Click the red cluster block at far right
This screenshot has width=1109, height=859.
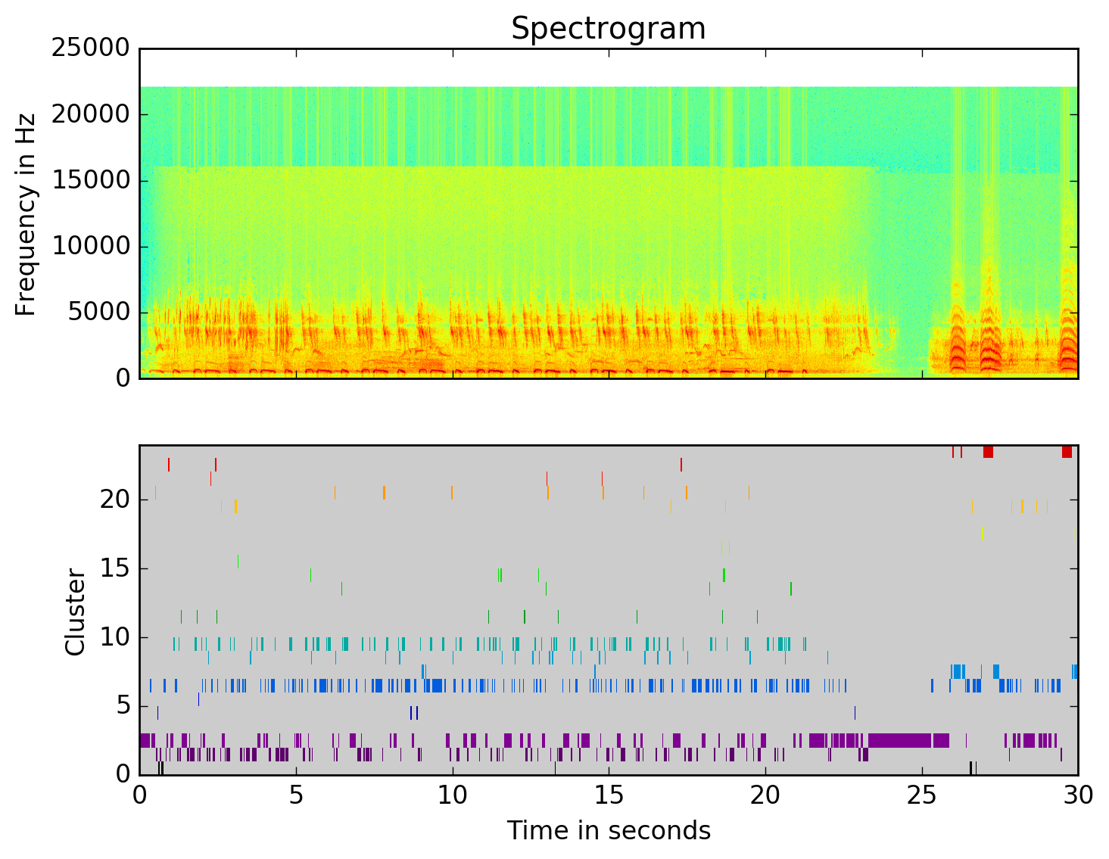1067,452
